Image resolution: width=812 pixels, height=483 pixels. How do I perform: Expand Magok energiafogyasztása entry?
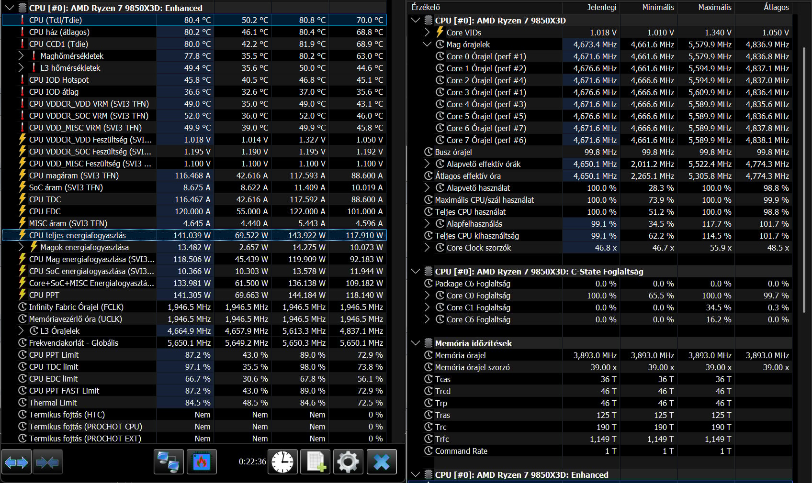(x=21, y=247)
